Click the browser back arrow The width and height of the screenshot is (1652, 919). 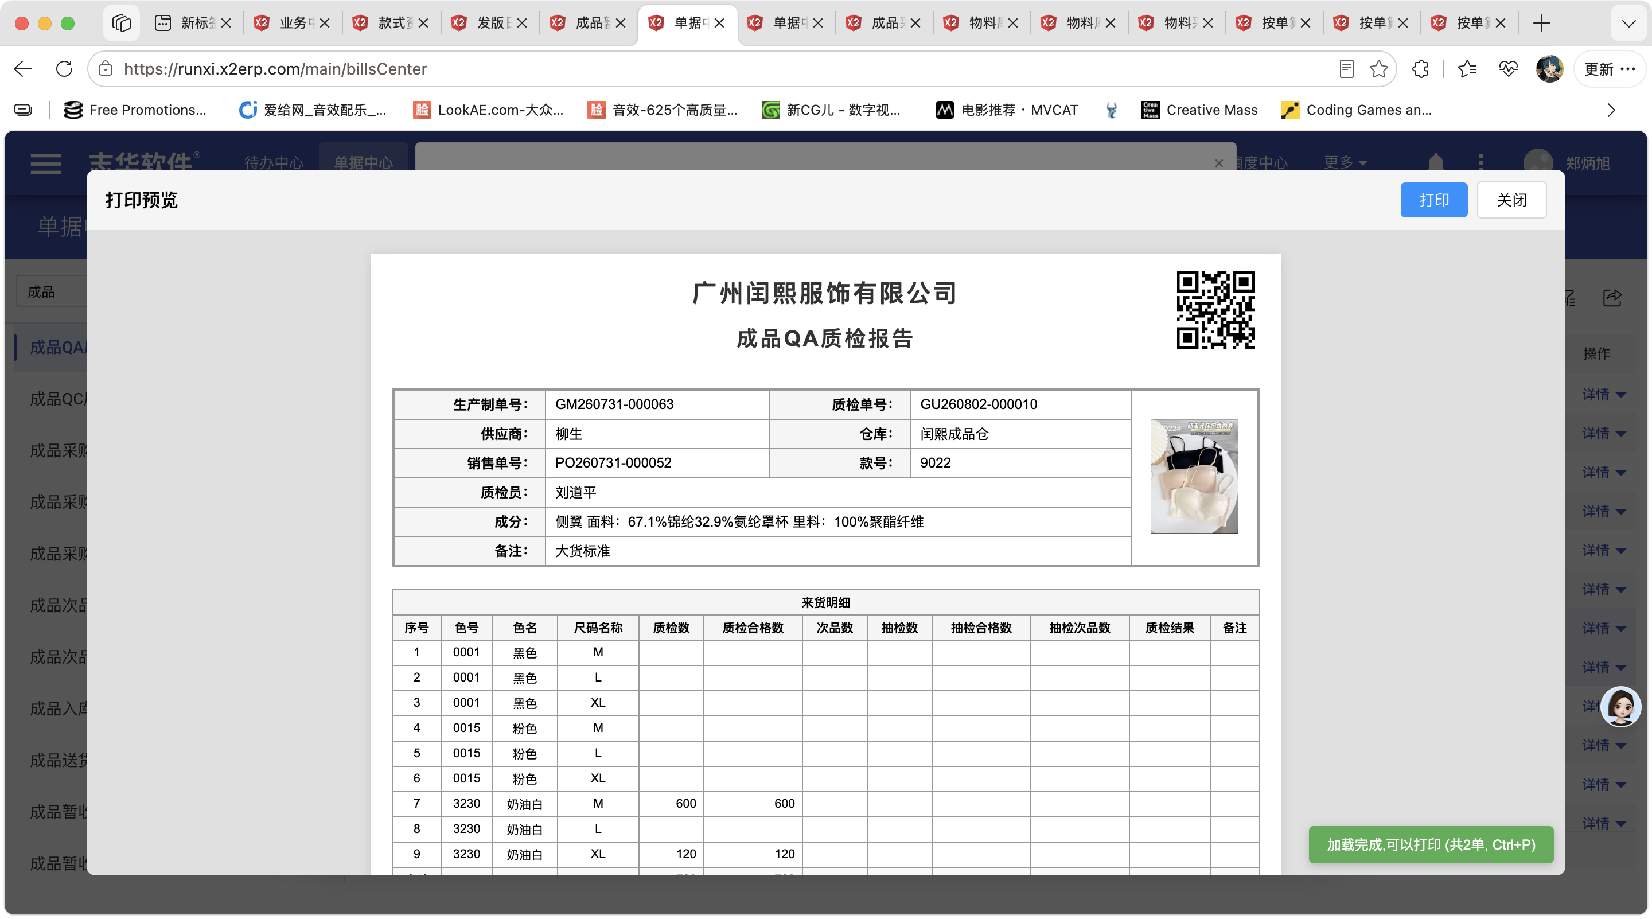[23, 69]
